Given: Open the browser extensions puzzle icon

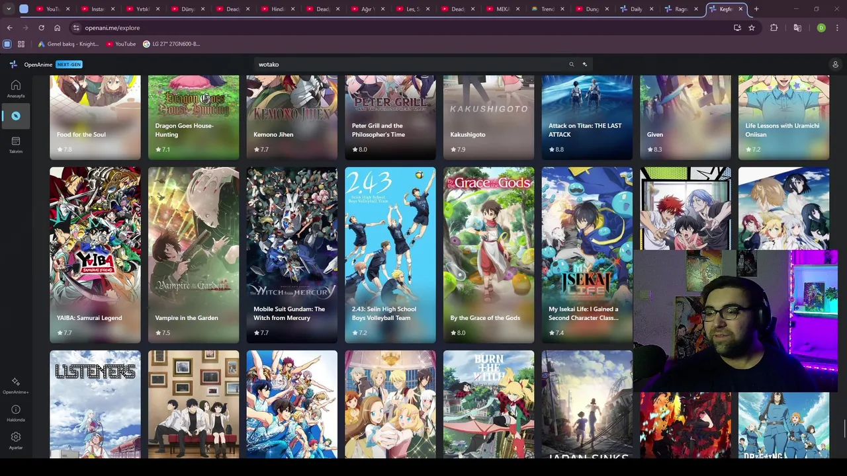Looking at the screenshot, I should click(774, 28).
